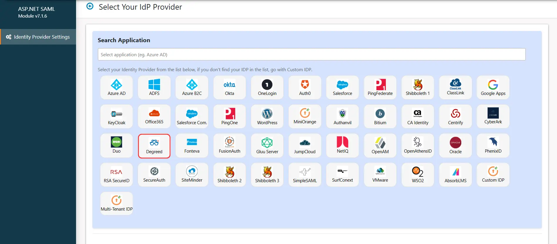Choose the ClassLink provider
Viewport: 557px width, 244px height.
pyautogui.click(x=455, y=87)
